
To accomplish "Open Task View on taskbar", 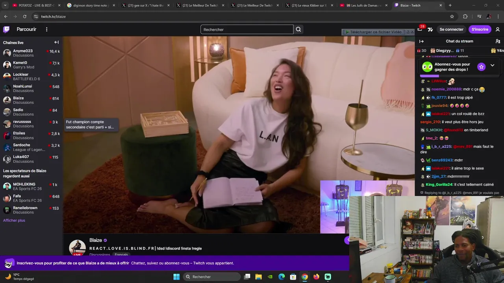I will click(247, 277).
